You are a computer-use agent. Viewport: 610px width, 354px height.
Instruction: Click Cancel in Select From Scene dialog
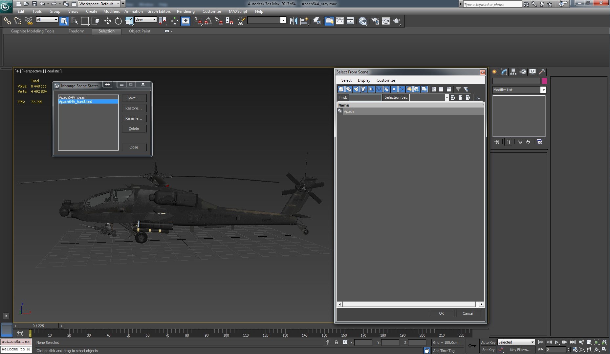point(468,313)
